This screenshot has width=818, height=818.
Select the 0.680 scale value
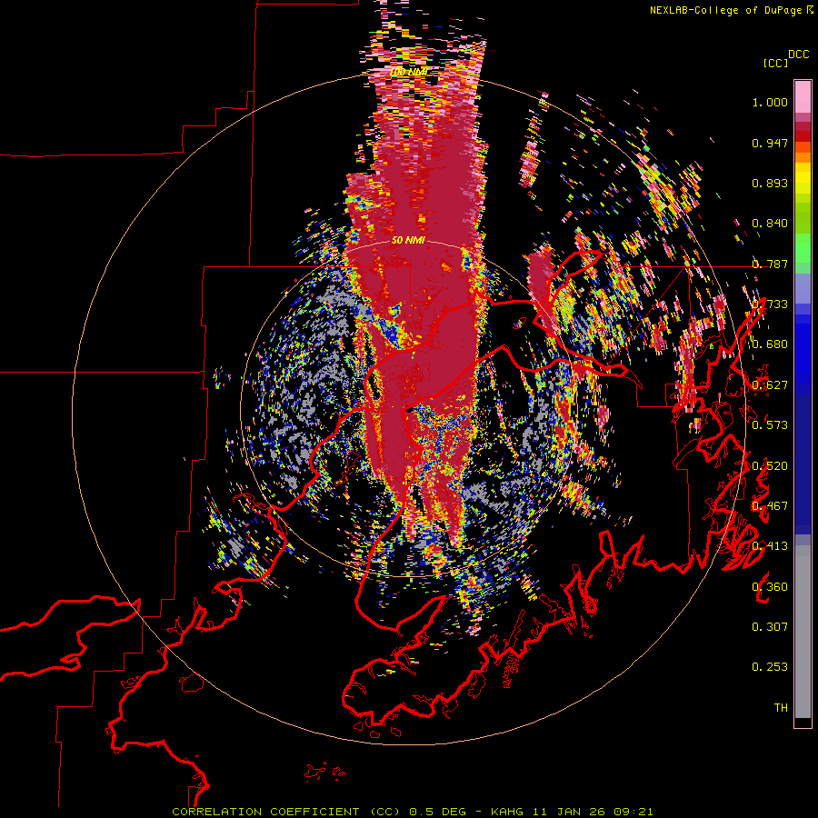tap(770, 344)
